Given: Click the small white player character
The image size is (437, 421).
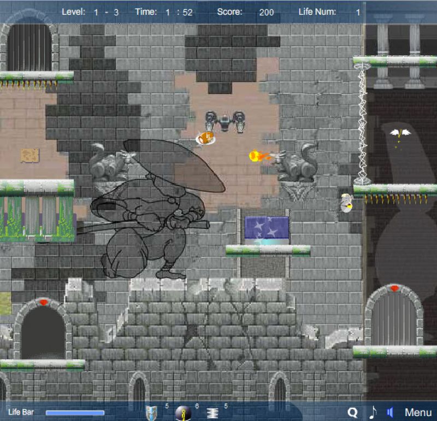Looking at the screenshot, I should click(346, 203).
